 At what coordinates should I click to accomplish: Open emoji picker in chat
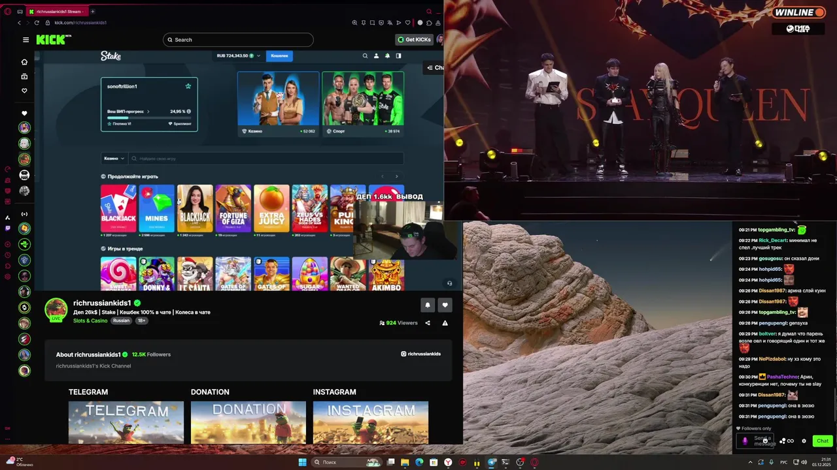tap(765, 441)
